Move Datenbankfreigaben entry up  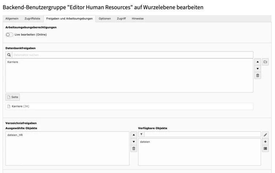tap(258, 62)
